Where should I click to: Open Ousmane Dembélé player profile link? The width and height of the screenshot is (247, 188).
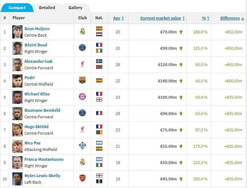[42, 110]
